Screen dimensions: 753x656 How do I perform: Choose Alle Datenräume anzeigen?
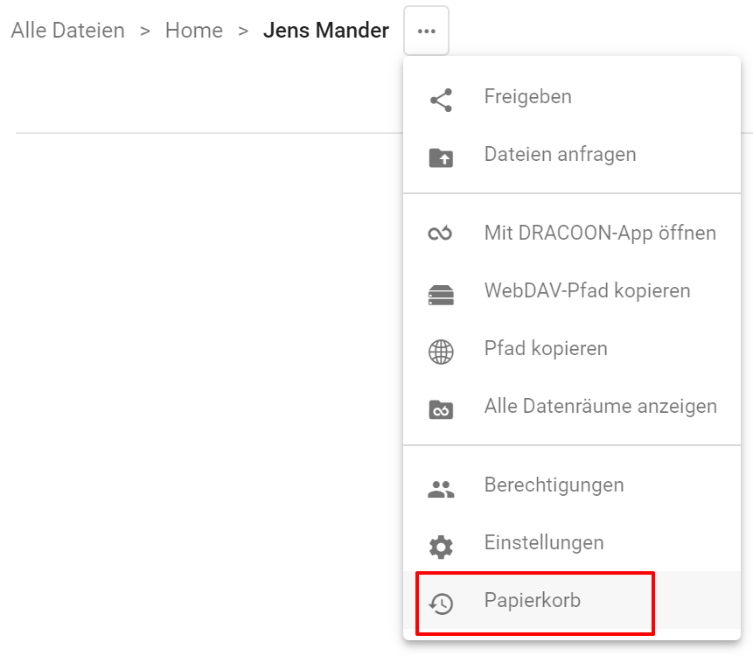click(x=571, y=406)
